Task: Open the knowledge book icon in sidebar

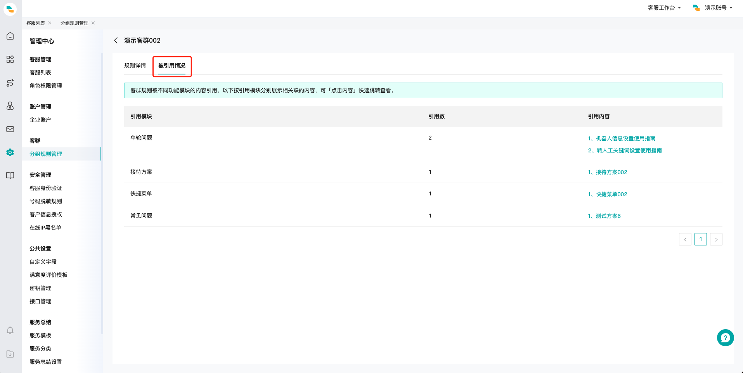Action: 10,176
